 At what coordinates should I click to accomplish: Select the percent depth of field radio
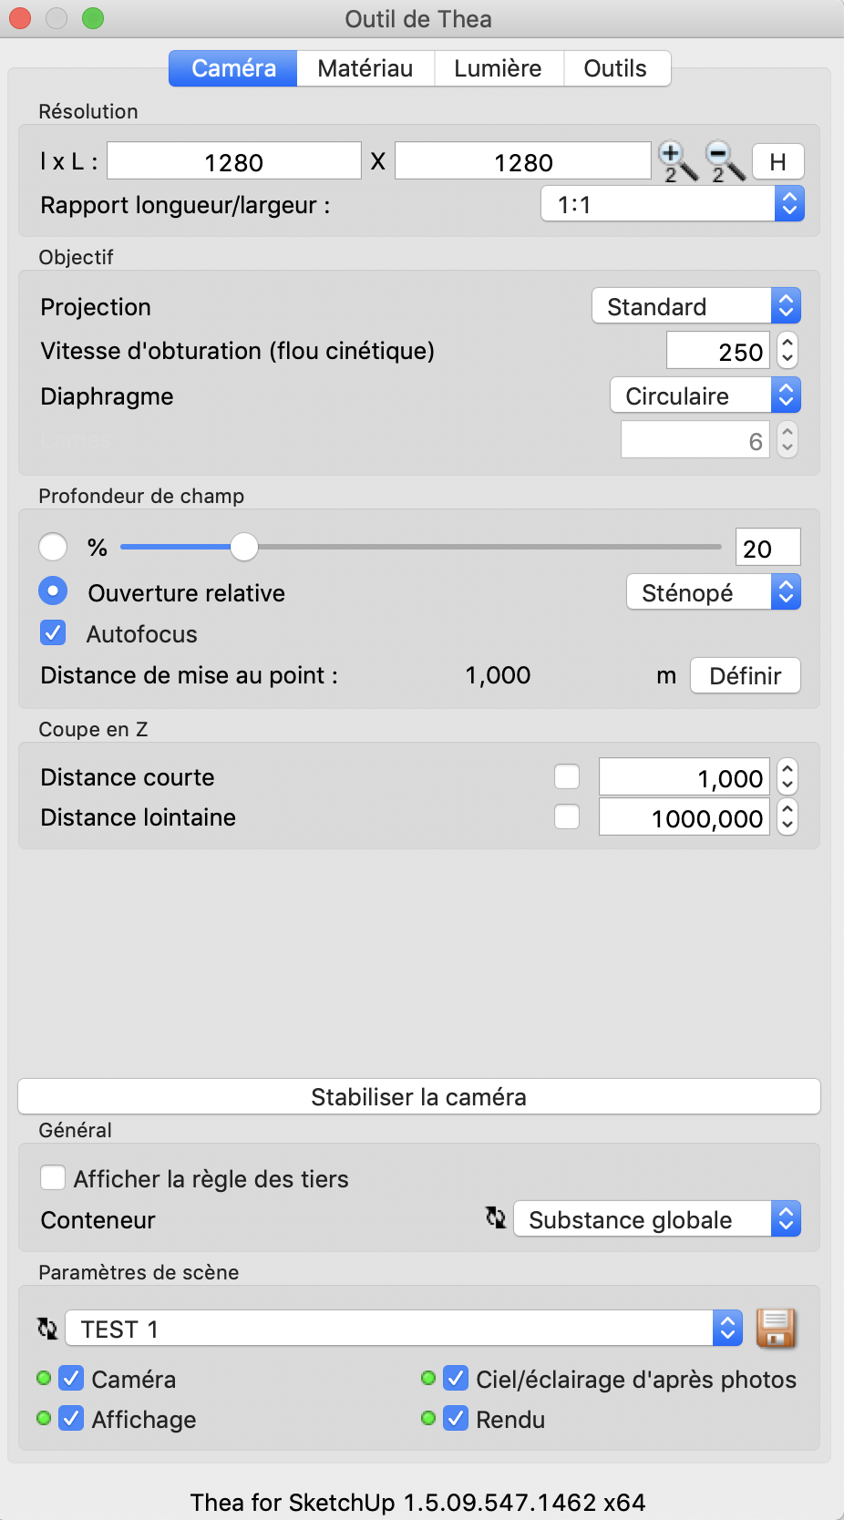click(53, 547)
